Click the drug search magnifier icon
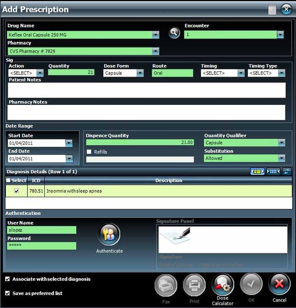Viewport: 296px width, 308px height. pos(174,33)
